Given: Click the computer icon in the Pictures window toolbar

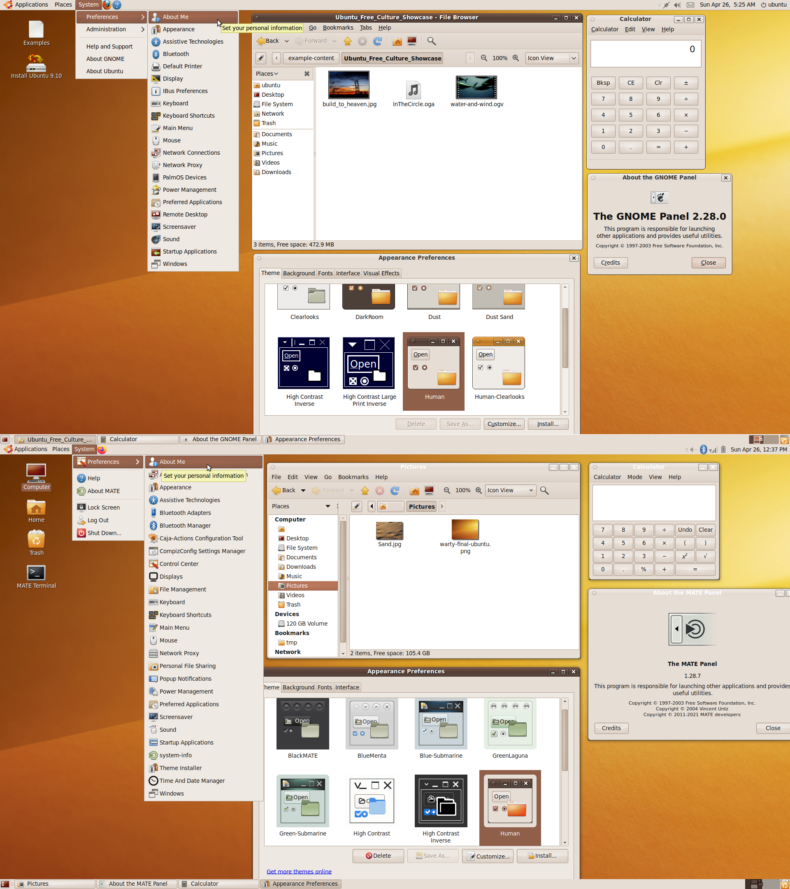Looking at the screenshot, I should click(x=429, y=490).
